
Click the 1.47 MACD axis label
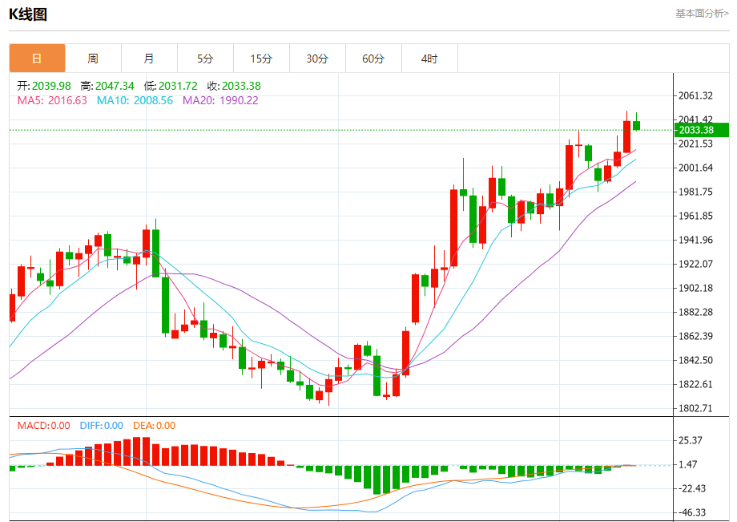[x=688, y=464]
